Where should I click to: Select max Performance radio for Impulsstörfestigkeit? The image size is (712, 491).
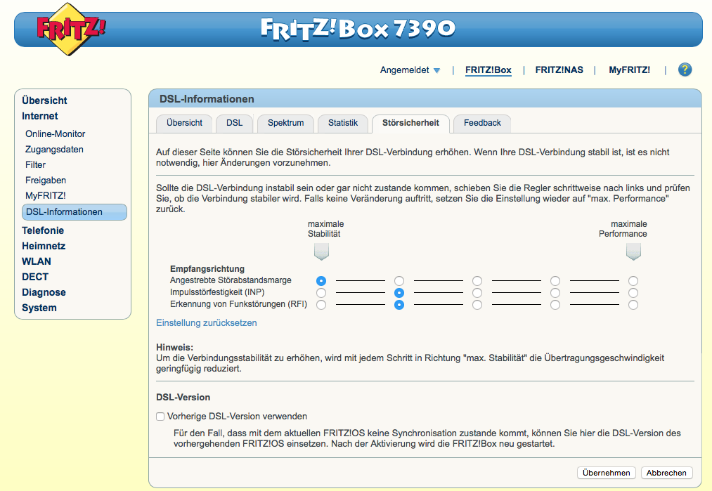(633, 293)
